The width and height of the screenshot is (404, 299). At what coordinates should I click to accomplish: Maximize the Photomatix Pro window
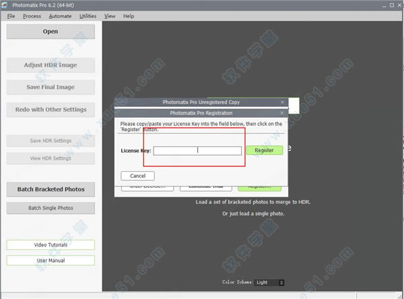[x=392, y=5]
